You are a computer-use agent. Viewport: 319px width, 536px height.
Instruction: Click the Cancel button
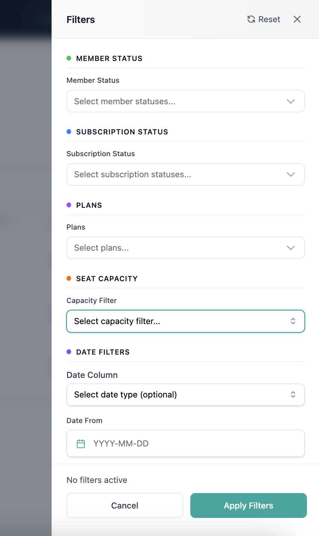click(125, 506)
